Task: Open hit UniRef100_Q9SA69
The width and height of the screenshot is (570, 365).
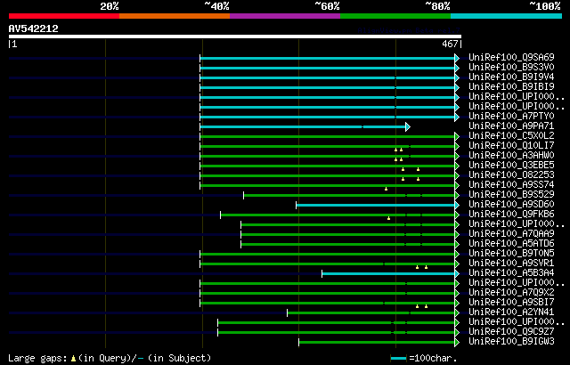Action: [x=511, y=57]
